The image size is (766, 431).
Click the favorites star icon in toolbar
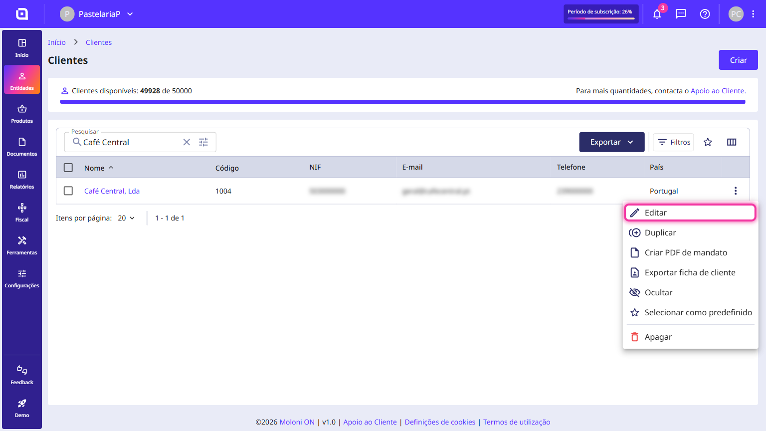(x=708, y=142)
